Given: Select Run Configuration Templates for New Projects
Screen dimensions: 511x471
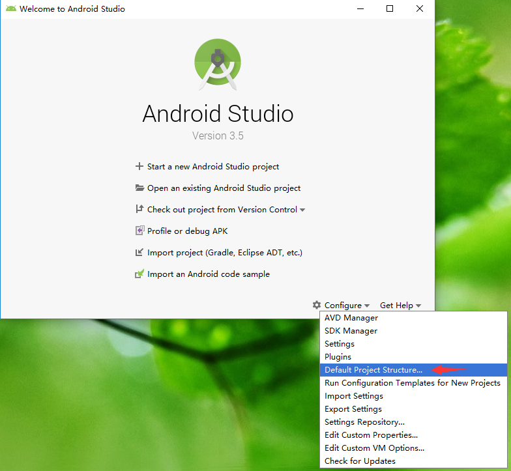Looking at the screenshot, I should 413,383.
